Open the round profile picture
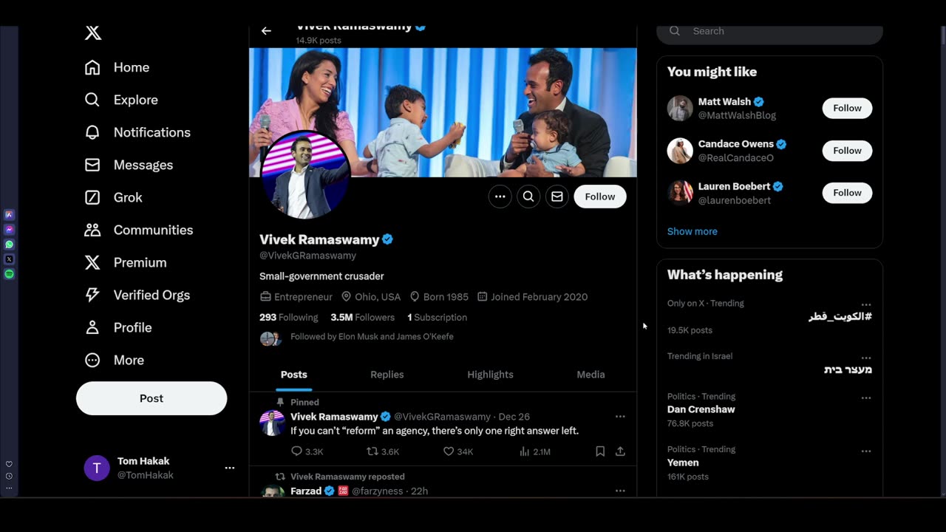The width and height of the screenshot is (946, 532). [x=304, y=175]
